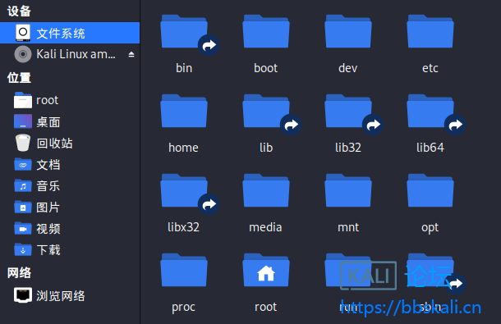Open the lib64 symlink folder icon
The height and width of the screenshot is (324, 501).
pyautogui.click(x=430, y=111)
